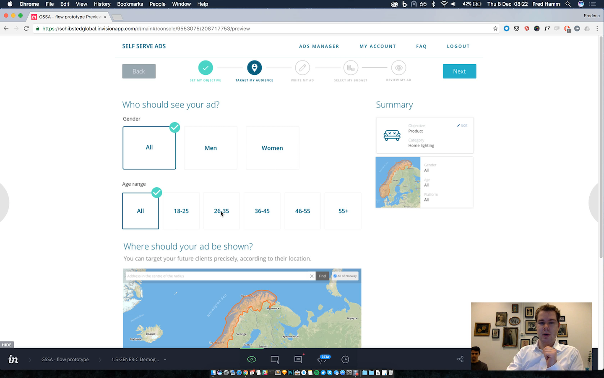Select age range 55+
The width and height of the screenshot is (604, 378).
(343, 211)
